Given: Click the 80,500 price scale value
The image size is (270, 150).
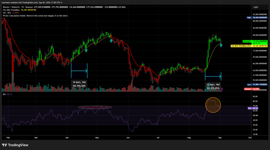Looking at the screenshot, I should tap(260, 35).
